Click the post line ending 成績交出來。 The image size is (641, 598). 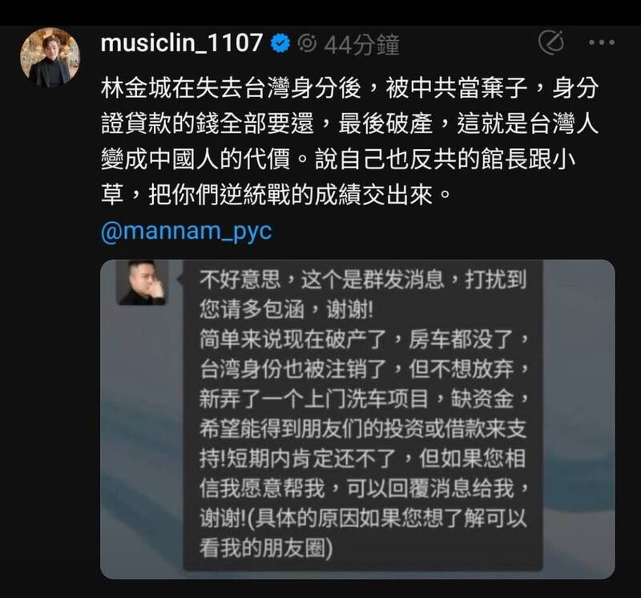pyautogui.click(x=276, y=195)
